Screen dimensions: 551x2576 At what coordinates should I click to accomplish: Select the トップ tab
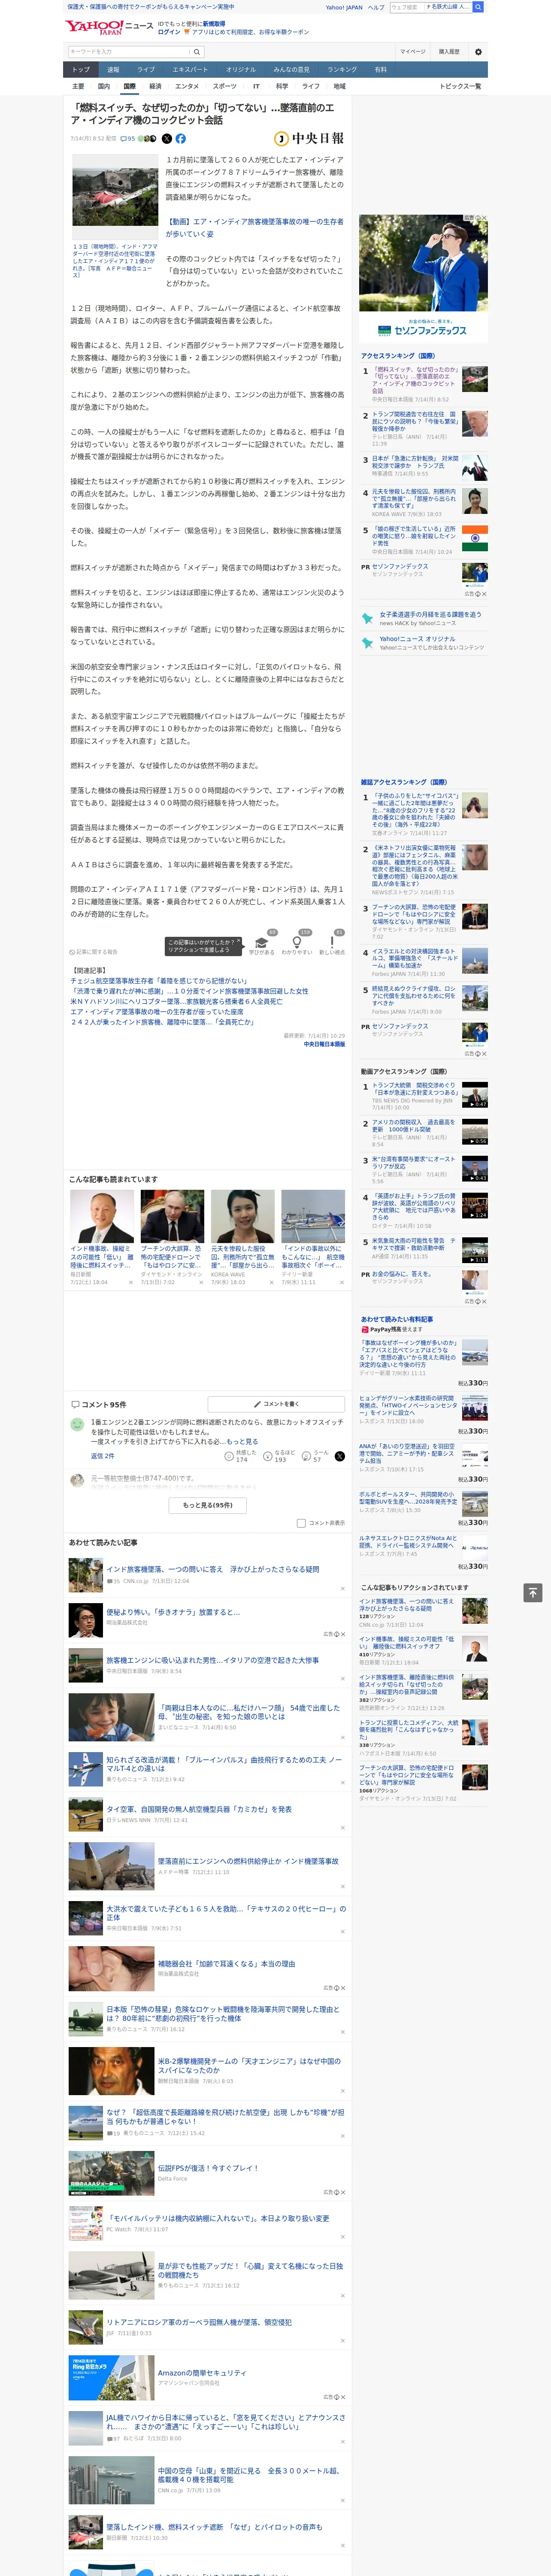coord(81,69)
